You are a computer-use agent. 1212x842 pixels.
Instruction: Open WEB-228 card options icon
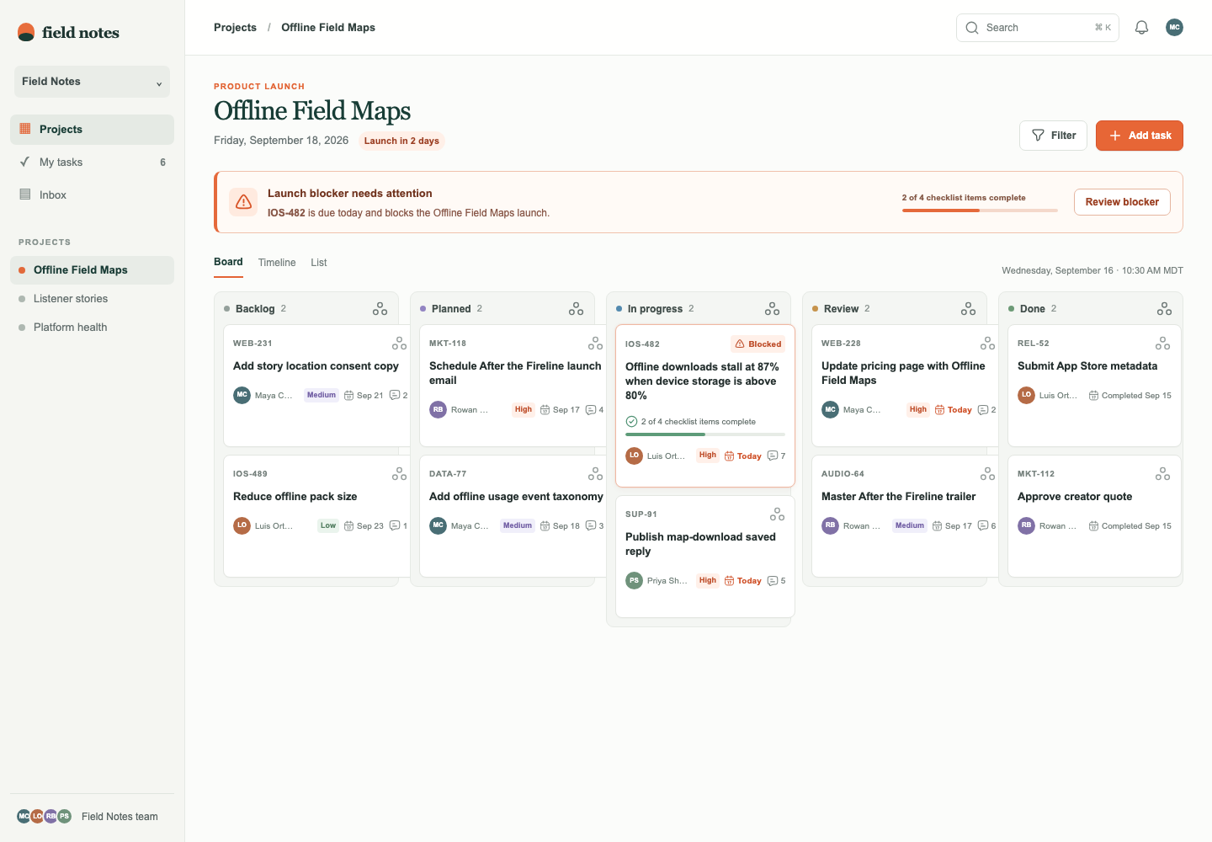(987, 344)
